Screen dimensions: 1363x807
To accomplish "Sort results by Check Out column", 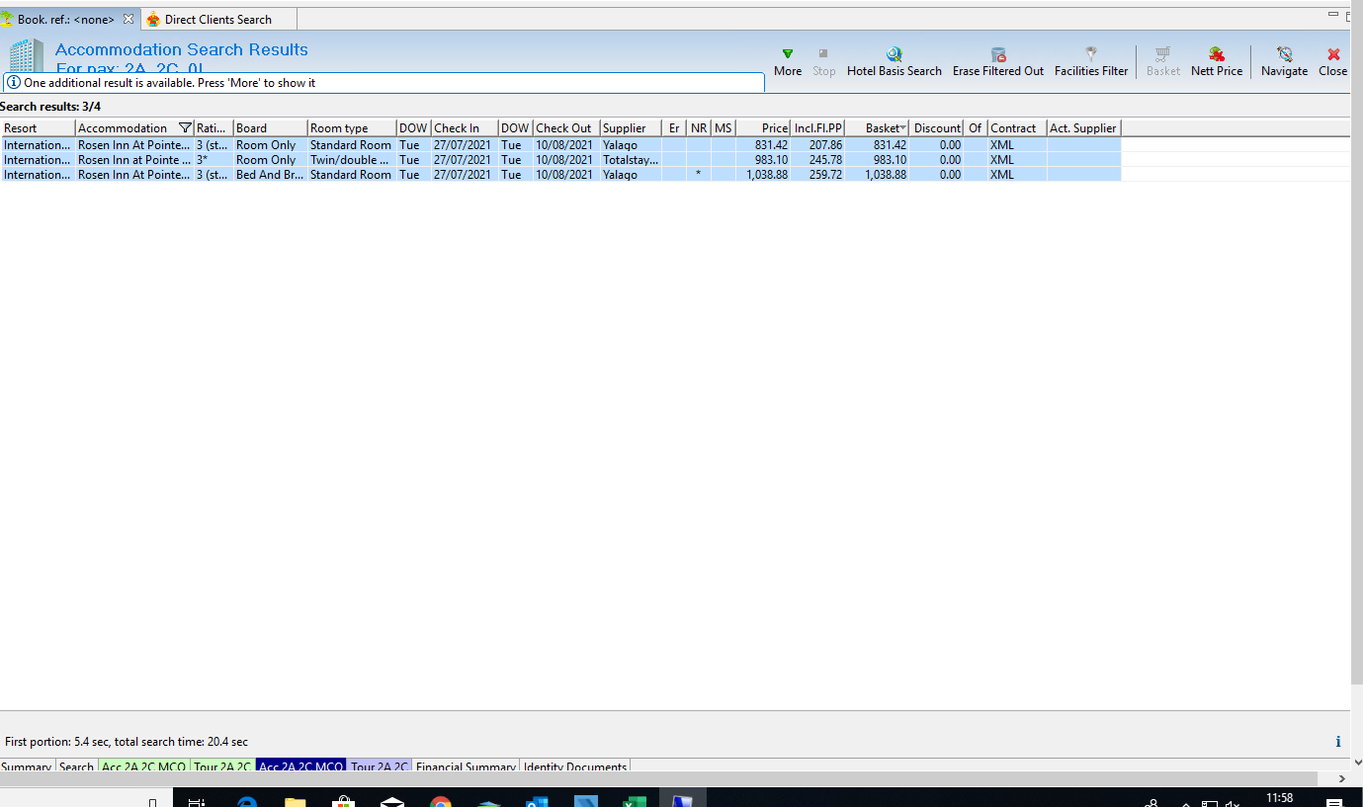I will pyautogui.click(x=566, y=128).
